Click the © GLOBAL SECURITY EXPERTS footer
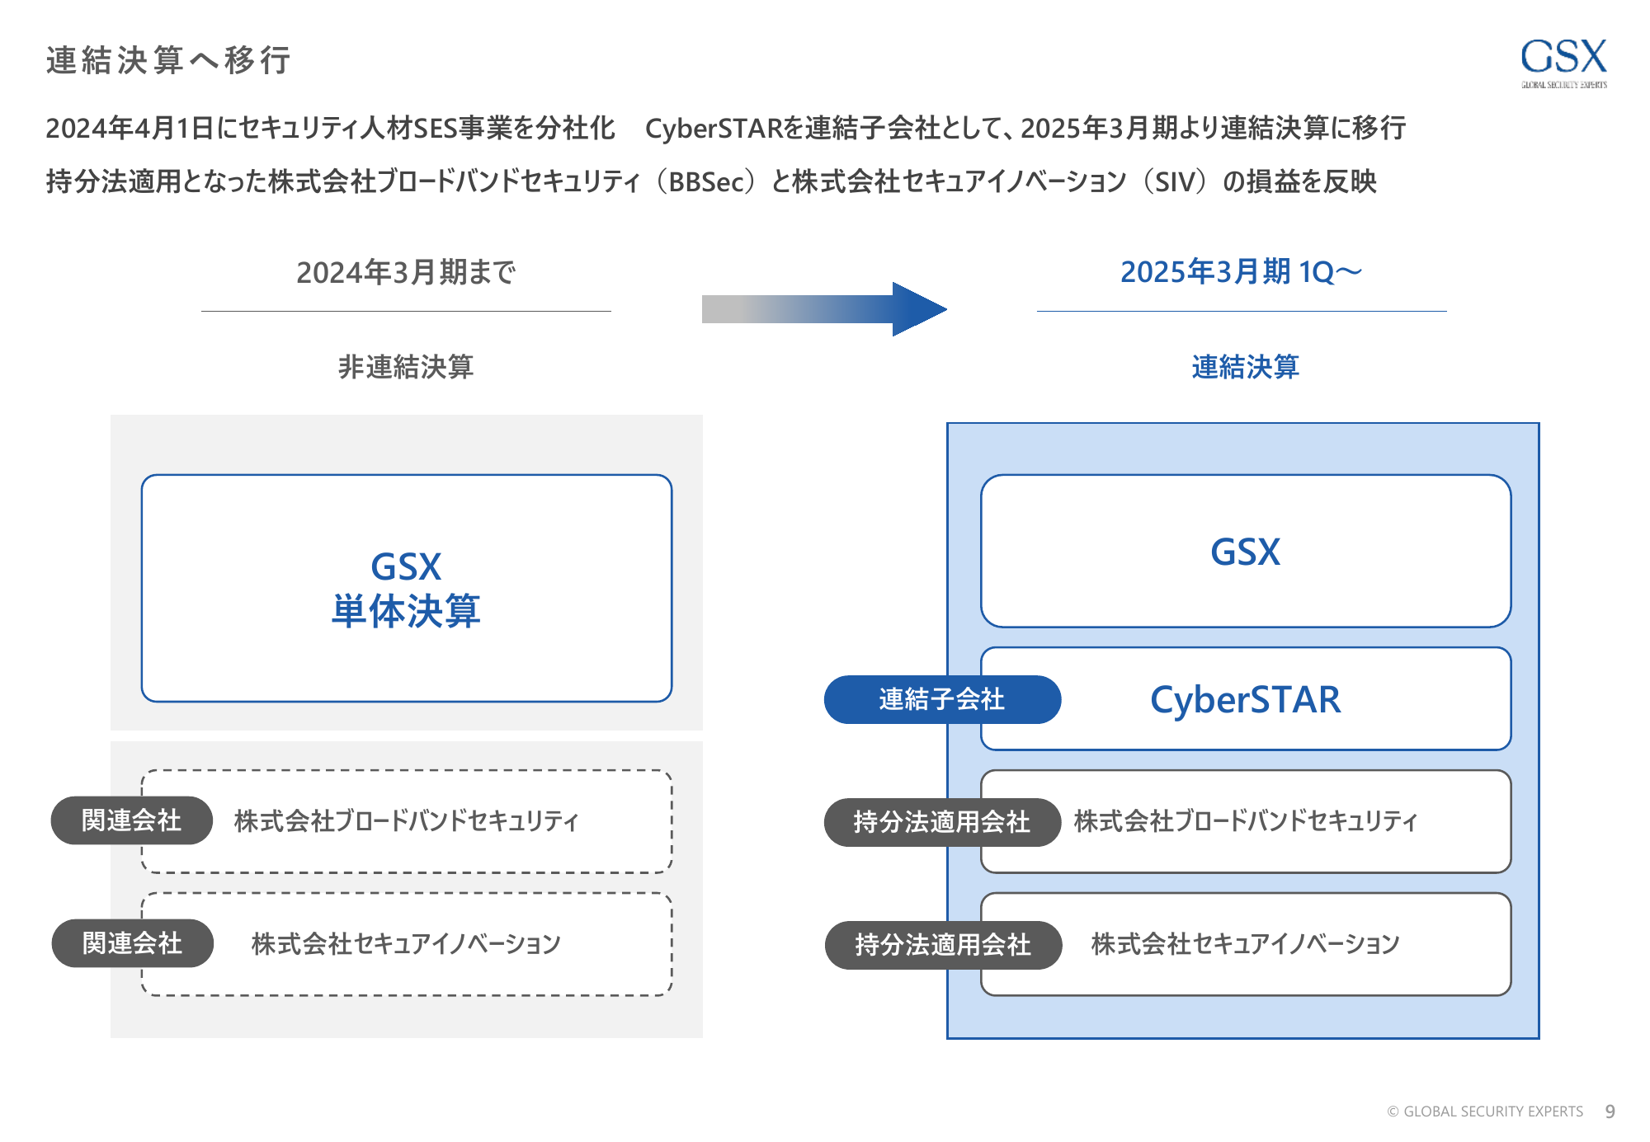Screen dimensions: 1650x1142 (x=1485, y=1111)
